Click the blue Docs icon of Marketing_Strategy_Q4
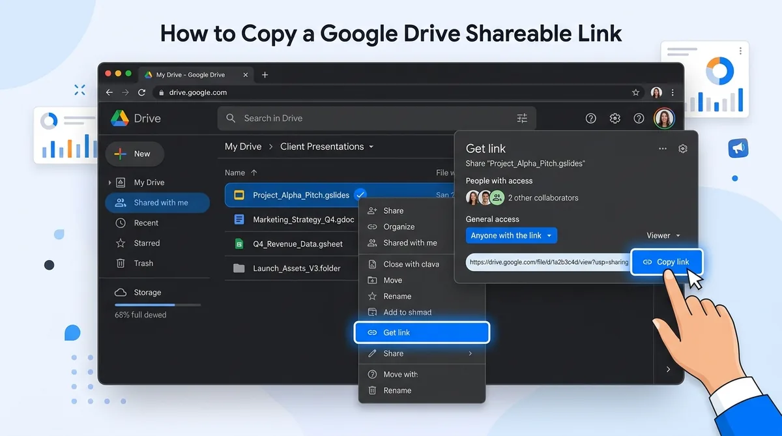The image size is (782, 436). coord(239,220)
